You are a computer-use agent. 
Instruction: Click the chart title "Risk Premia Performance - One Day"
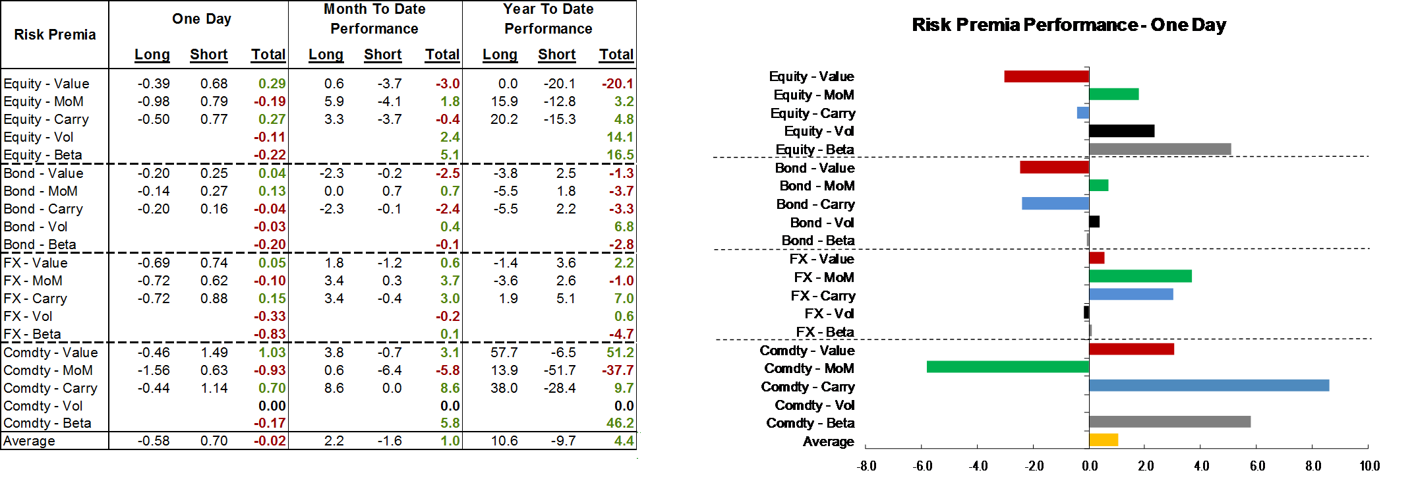(1069, 25)
